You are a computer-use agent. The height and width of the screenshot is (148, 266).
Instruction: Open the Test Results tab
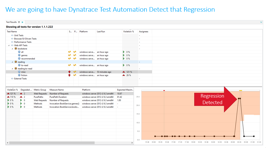(11, 22)
